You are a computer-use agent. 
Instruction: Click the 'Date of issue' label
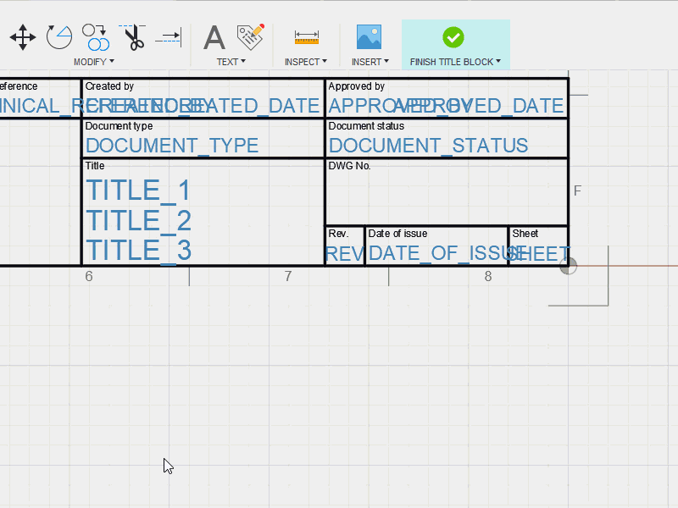pyautogui.click(x=397, y=234)
